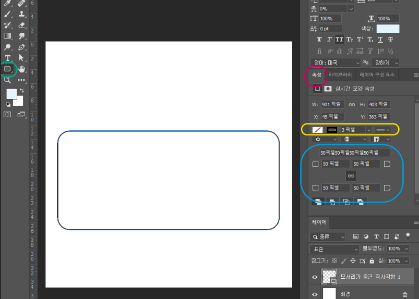Open the Edit Toolbar three-dots menu
The width and height of the screenshot is (419, 299).
[21, 80]
